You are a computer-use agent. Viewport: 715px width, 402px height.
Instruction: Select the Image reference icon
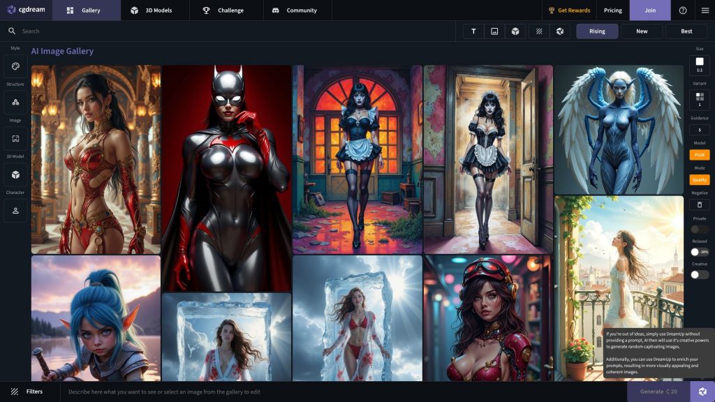tap(15, 138)
